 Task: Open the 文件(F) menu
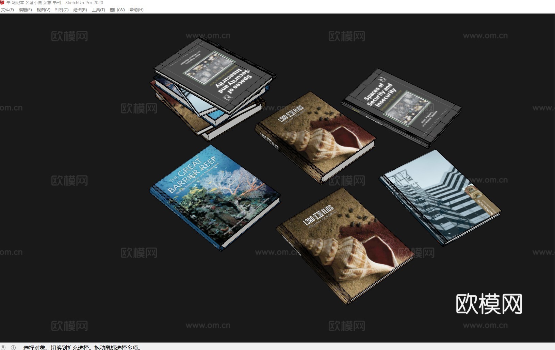coord(7,10)
